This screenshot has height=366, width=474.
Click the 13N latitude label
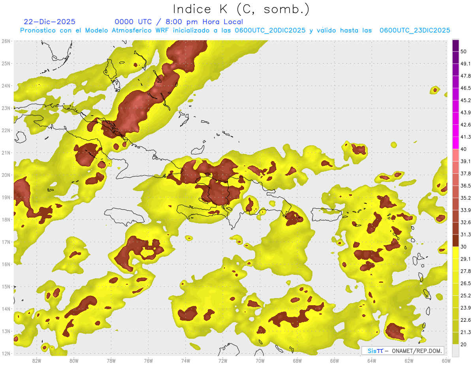click(6, 331)
